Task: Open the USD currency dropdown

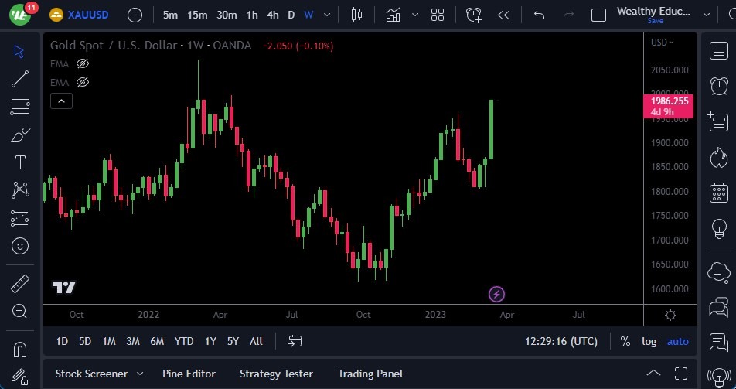Action: (662, 43)
